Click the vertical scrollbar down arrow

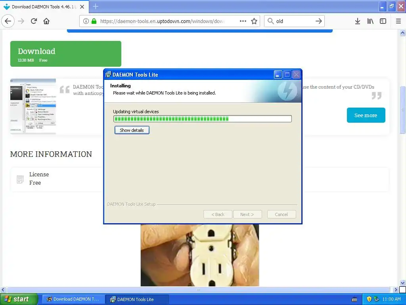(403, 283)
